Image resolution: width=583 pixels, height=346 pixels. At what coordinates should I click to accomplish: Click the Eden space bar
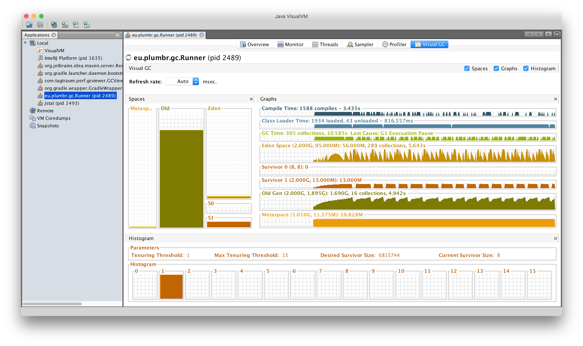pyautogui.click(x=229, y=197)
